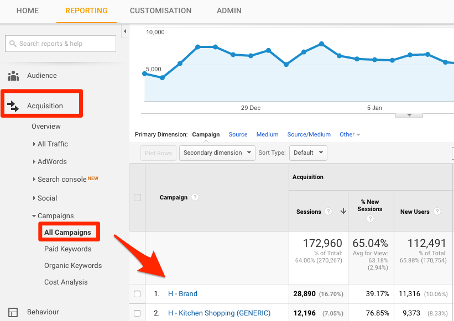Open the Secondary dimension dropdown
The image size is (454, 321).
(217, 153)
